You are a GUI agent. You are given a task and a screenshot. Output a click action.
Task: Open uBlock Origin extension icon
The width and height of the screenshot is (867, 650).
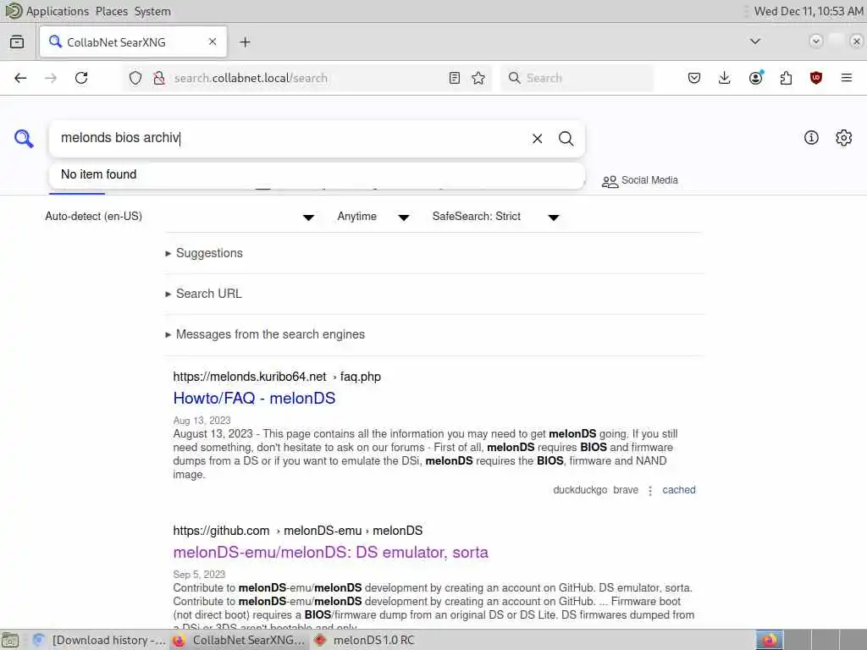(x=815, y=78)
